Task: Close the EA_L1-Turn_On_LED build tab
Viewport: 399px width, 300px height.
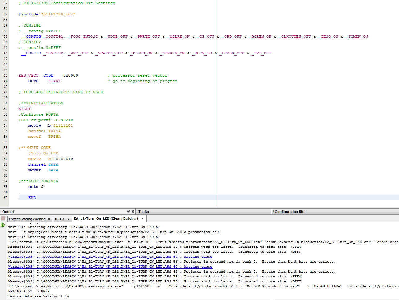Action: 142,218
